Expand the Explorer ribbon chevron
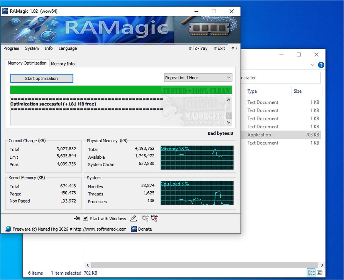Viewport: 344px width, 280px height. pyautogui.click(x=313, y=65)
